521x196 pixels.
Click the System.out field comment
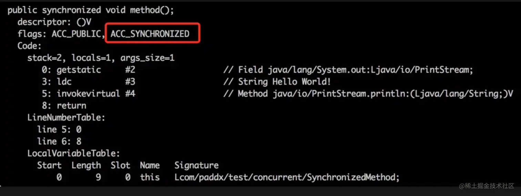[348, 70]
